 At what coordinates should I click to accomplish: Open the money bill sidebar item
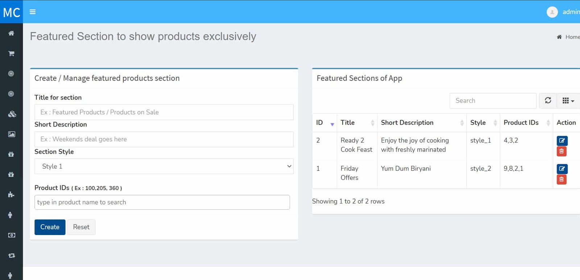(x=12, y=235)
